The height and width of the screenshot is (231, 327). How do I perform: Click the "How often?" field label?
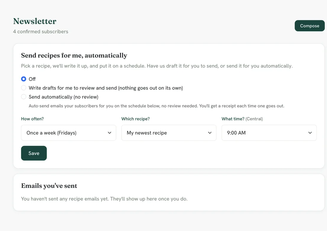click(x=32, y=119)
